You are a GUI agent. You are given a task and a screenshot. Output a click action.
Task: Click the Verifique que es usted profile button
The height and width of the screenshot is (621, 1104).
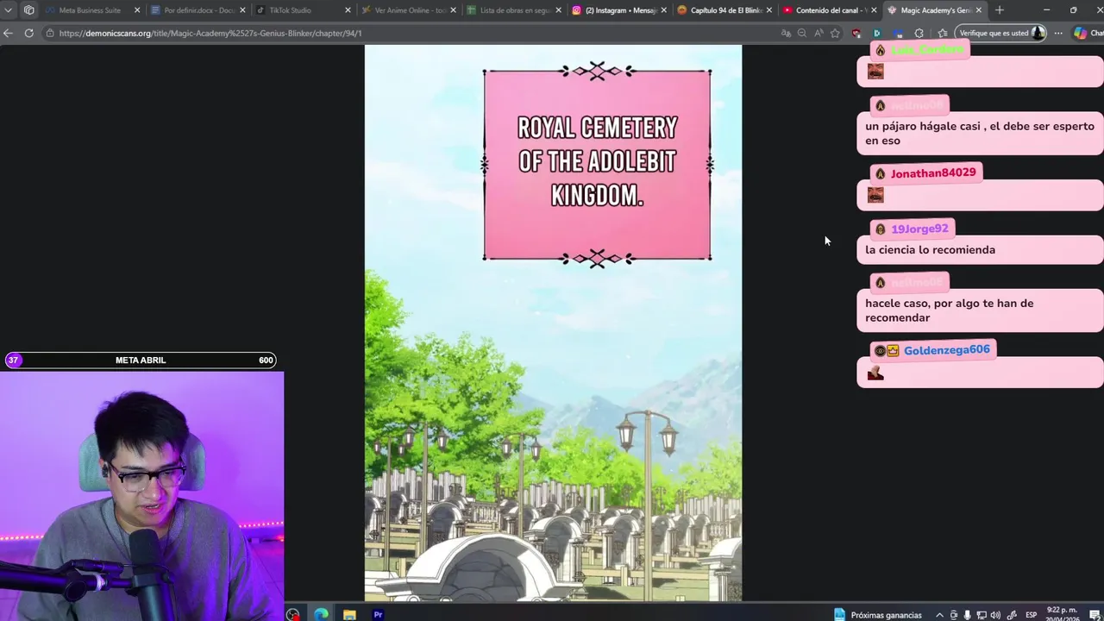pyautogui.click(x=1001, y=33)
